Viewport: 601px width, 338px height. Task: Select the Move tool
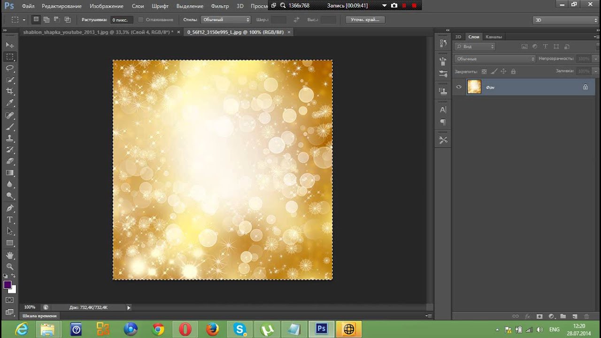(x=10, y=45)
